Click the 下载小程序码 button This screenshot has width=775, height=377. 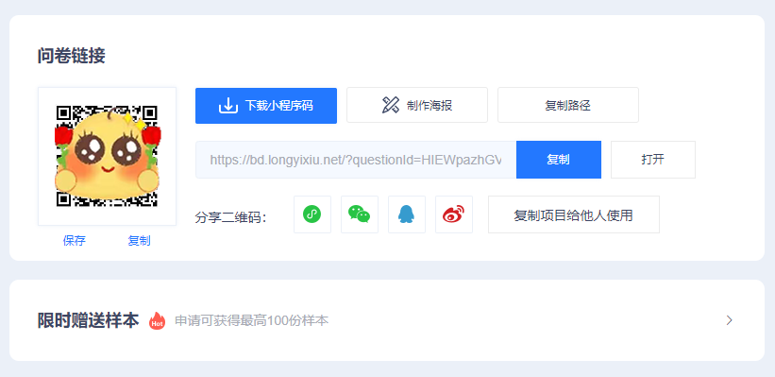(x=266, y=106)
